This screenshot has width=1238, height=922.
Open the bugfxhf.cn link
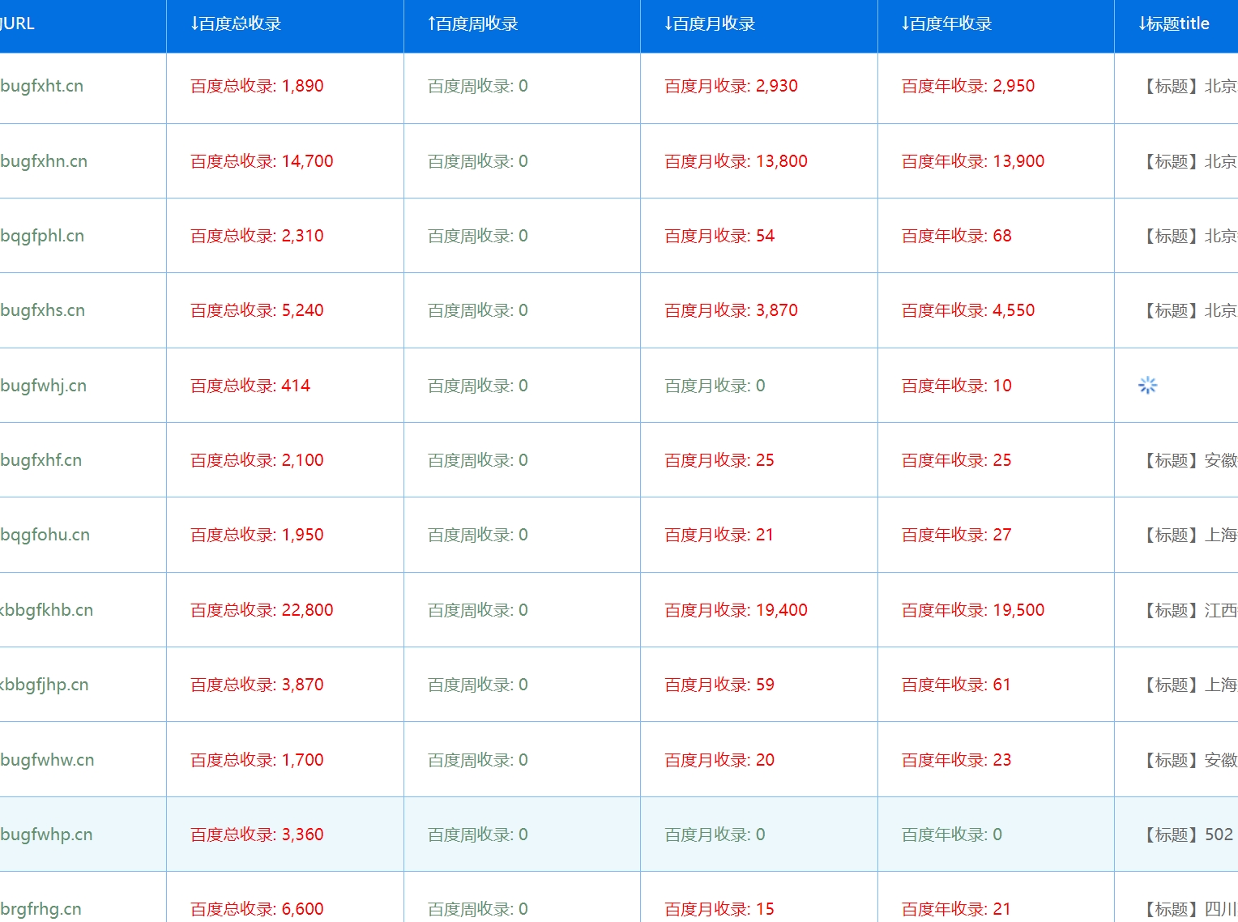coord(41,460)
